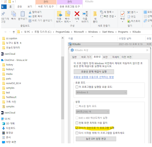The height and width of the screenshot is (147, 152).
Task: Expand 새 항목 (New item) dropdown
Action: tap(113, 12)
